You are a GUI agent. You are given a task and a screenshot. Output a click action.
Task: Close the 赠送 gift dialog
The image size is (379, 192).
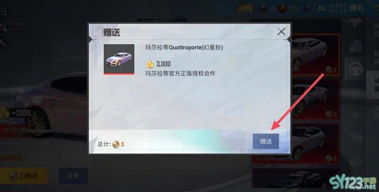pos(281,31)
